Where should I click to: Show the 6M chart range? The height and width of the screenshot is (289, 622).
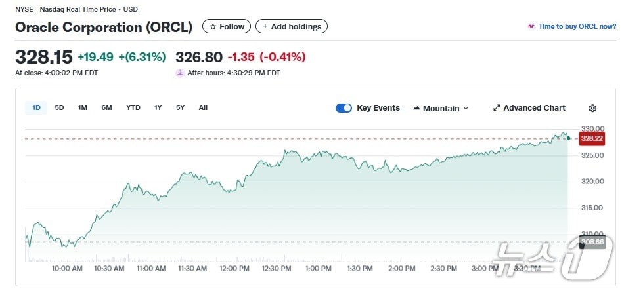106,107
